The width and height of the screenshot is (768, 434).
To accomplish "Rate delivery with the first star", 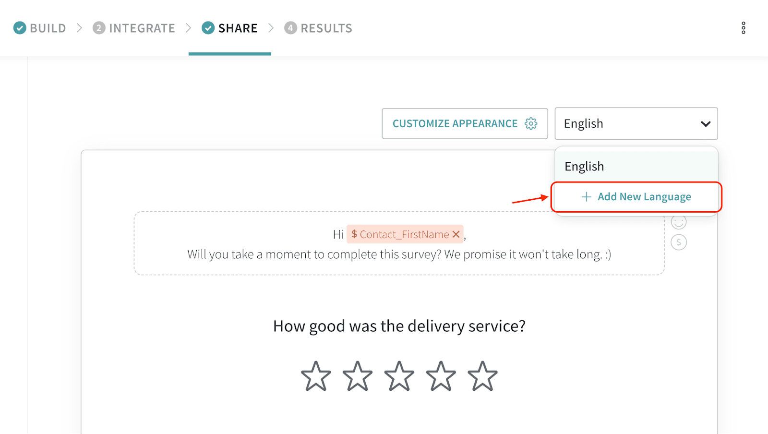I will pos(316,376).
